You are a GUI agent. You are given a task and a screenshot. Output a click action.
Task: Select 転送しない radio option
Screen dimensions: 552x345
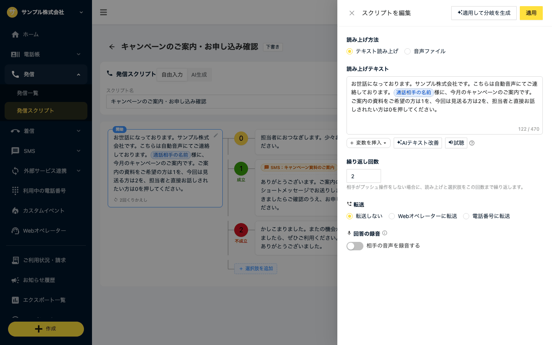(365, 216)
